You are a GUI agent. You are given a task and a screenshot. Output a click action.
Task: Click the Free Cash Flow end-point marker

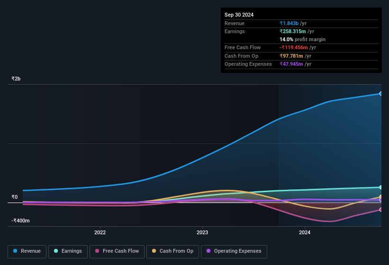point(381,210)
